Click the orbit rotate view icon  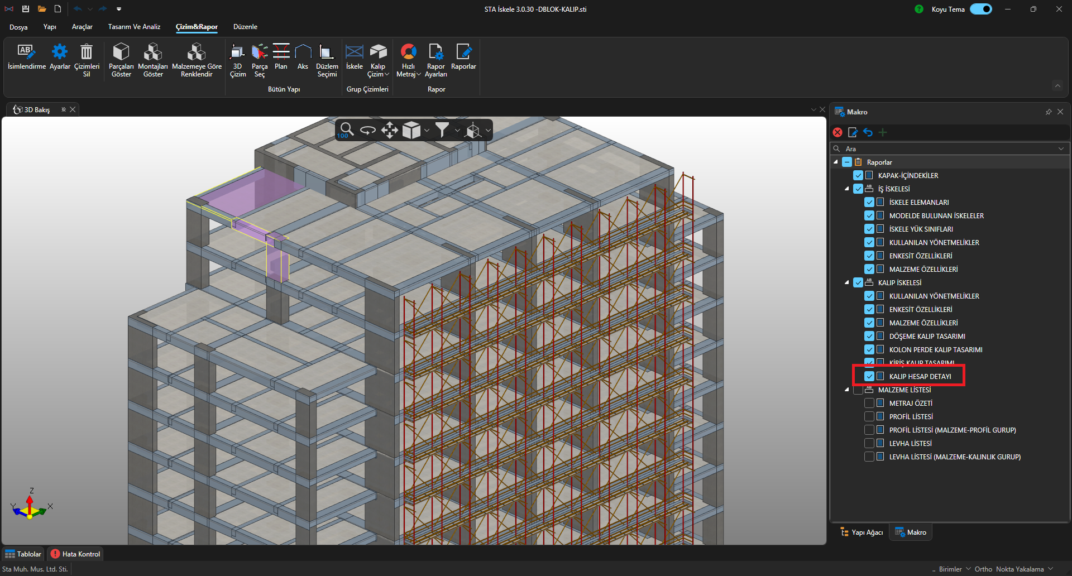(367, 131)
